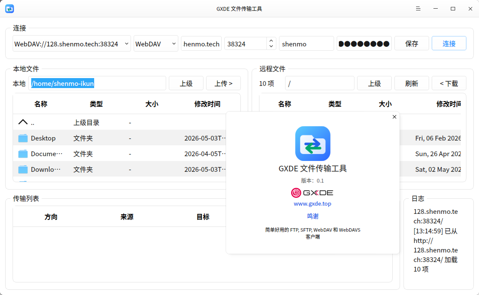Sort remote files by 大小 column
Screen dimensions: 479x295
385,104
